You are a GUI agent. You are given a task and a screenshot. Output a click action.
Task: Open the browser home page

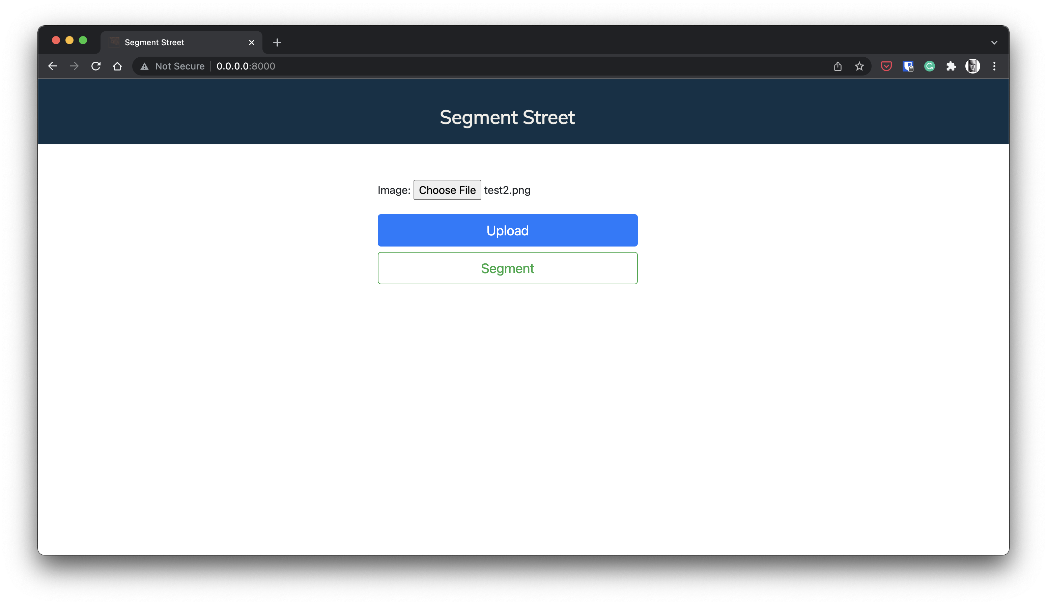[118, 66]
